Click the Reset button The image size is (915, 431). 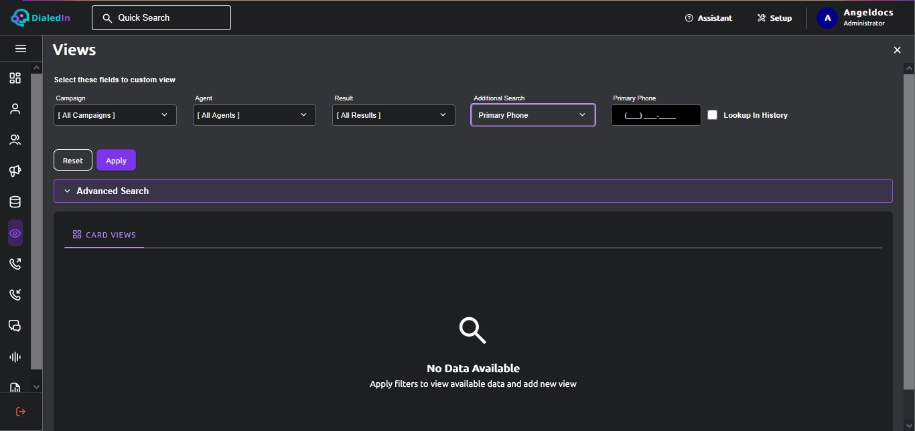(x=73, y=161)
